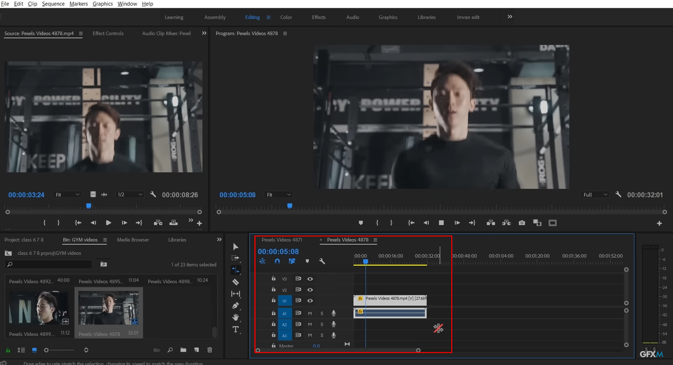The height and width of the screenshot is (365, 673).
Task: Select the Type tool
Action: click(x=236, y=329)
